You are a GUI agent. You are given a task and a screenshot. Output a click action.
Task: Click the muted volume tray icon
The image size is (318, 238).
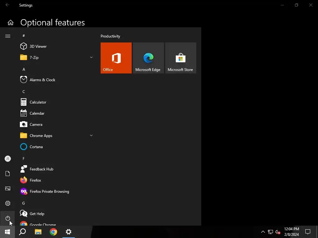[278, 232]
